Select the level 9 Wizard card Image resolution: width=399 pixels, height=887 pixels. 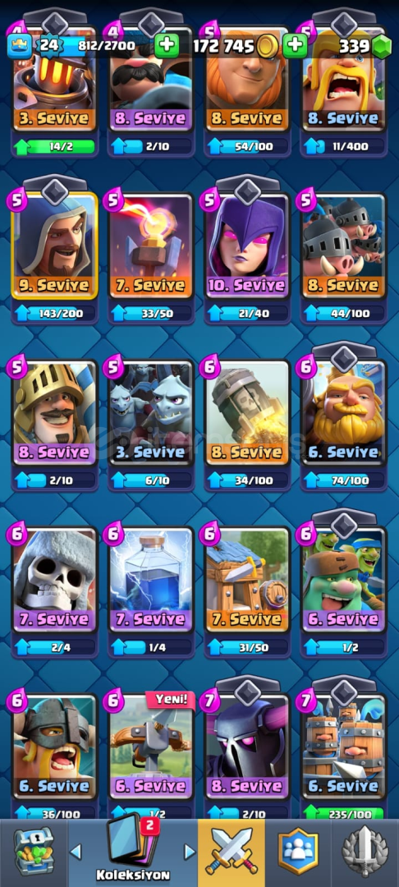point(55,245)
